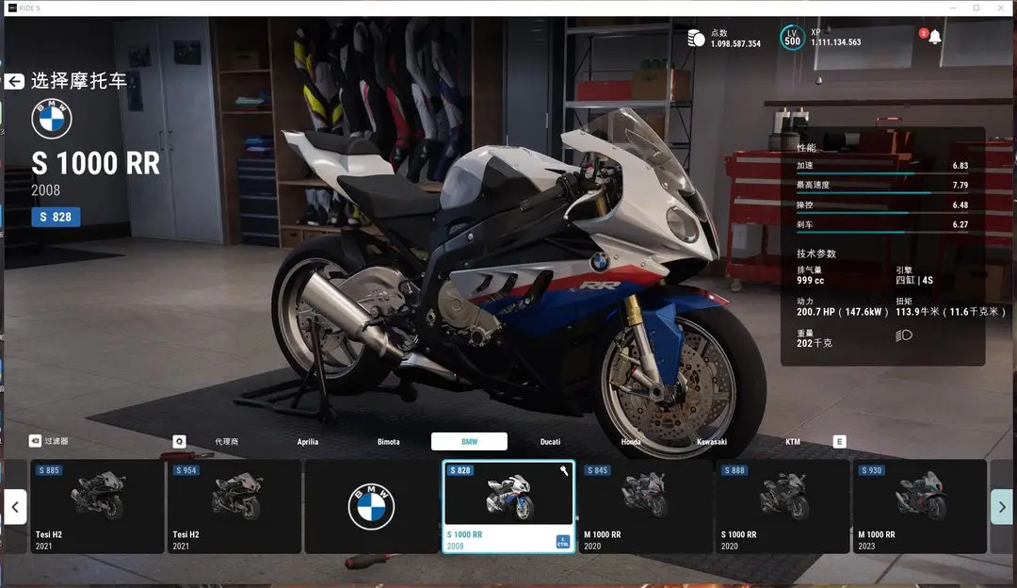
Task: Click the 最高速度 performance bar
Action: coord(882,193)
